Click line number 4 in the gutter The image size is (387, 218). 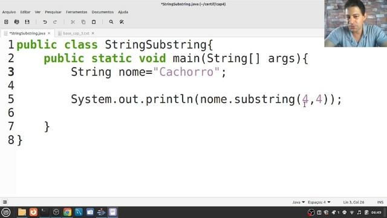[x=11, y=86]
